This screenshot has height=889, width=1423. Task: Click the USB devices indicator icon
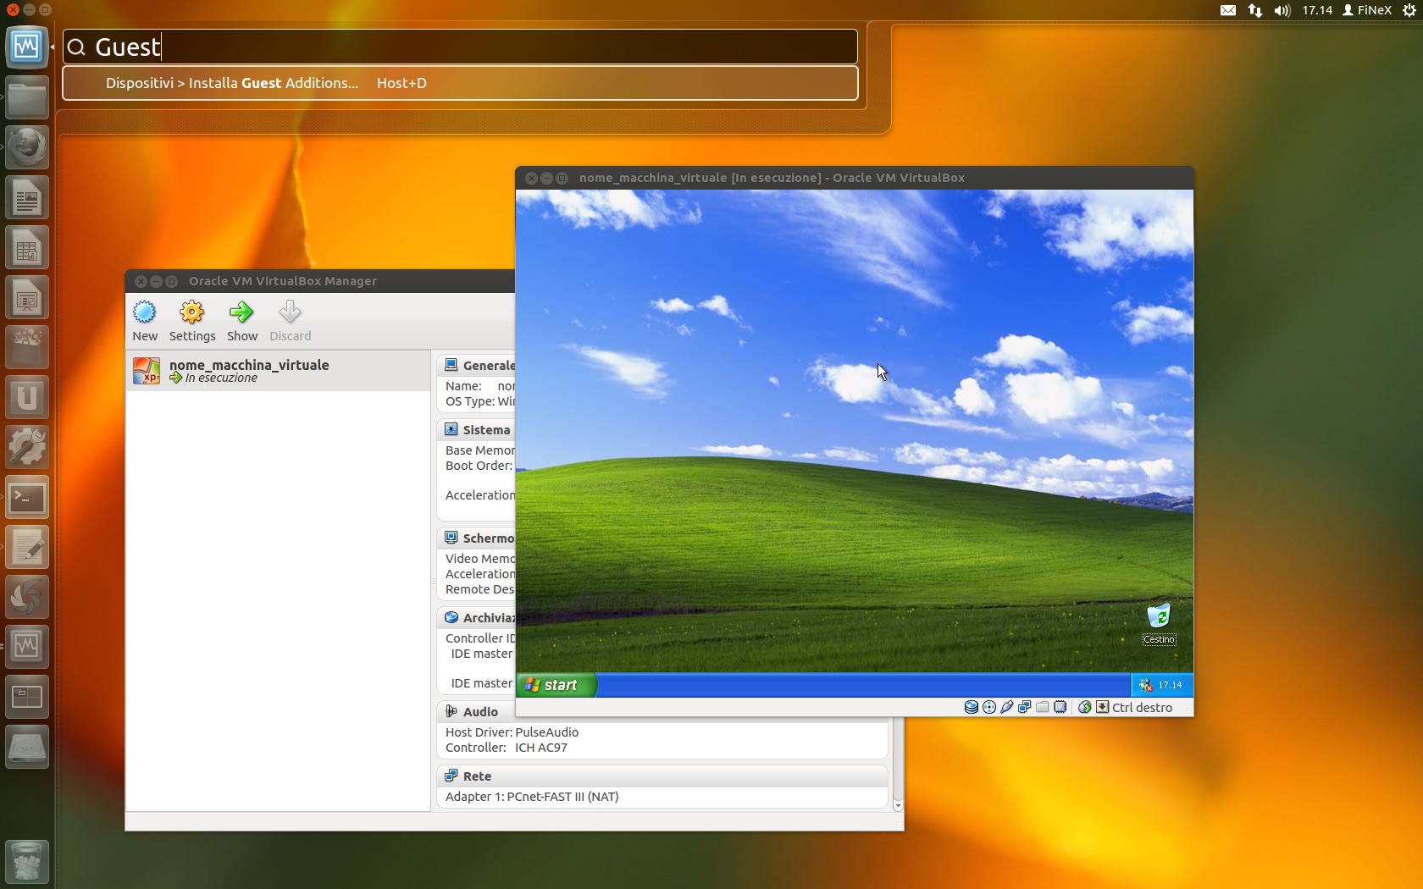click(1007, 707)
